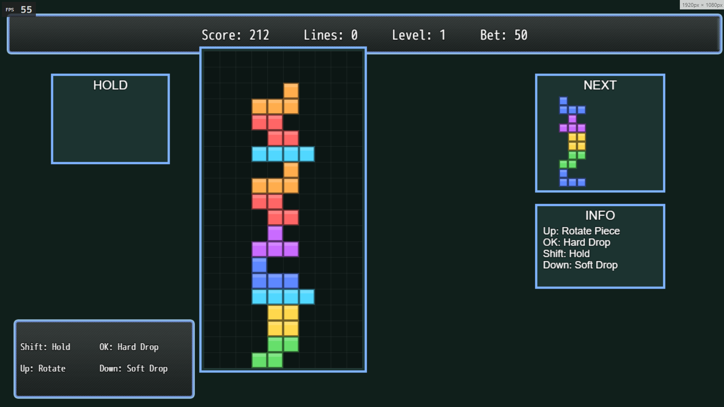
Task: Click the green S piece at the board bottom
Action: [275, 352]
